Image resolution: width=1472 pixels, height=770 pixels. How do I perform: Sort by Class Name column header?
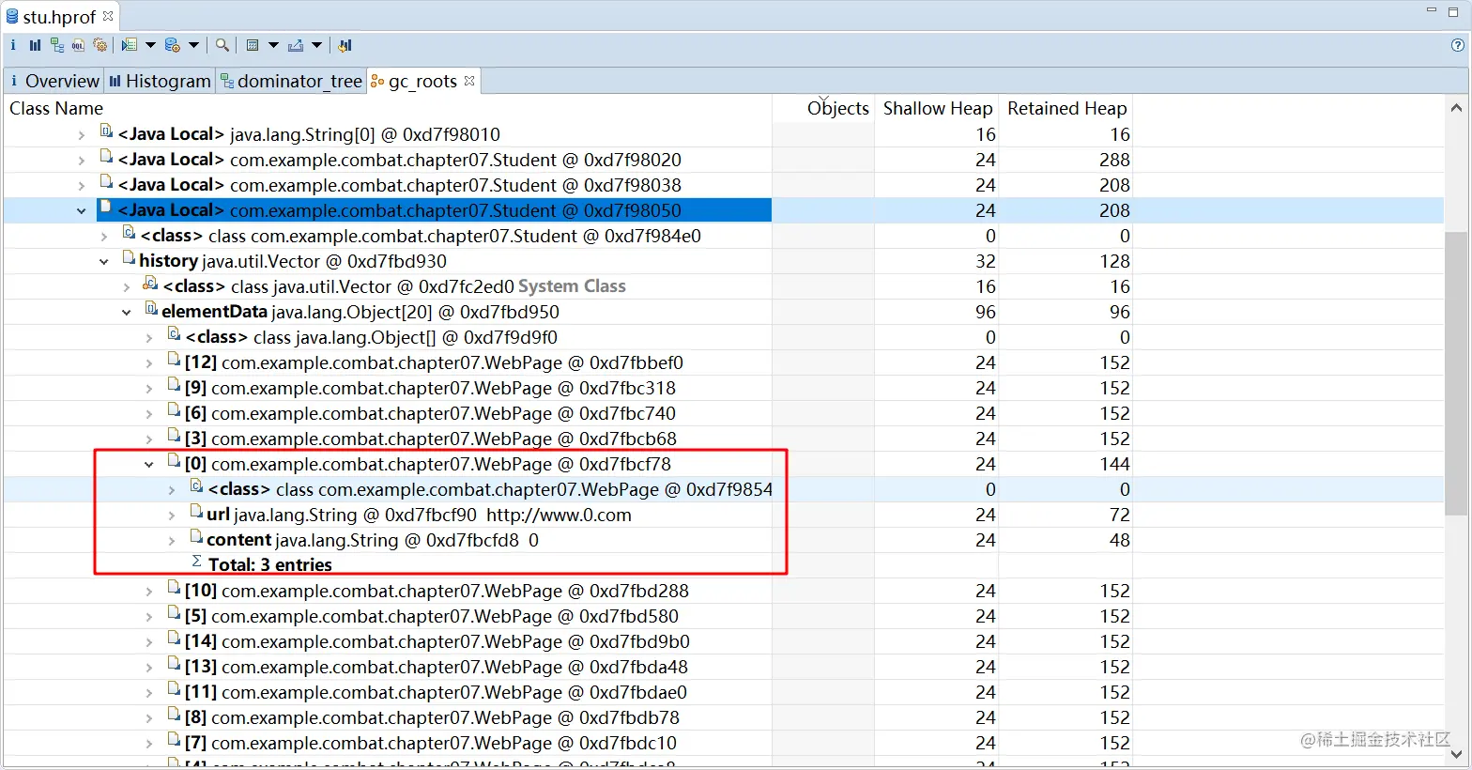[387, 108]
